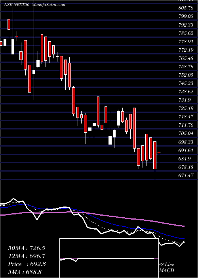The height and width of the screenshot is (278, 198).
Task: Click the <<Live MACD label
Action: click(x=167, y=267)
